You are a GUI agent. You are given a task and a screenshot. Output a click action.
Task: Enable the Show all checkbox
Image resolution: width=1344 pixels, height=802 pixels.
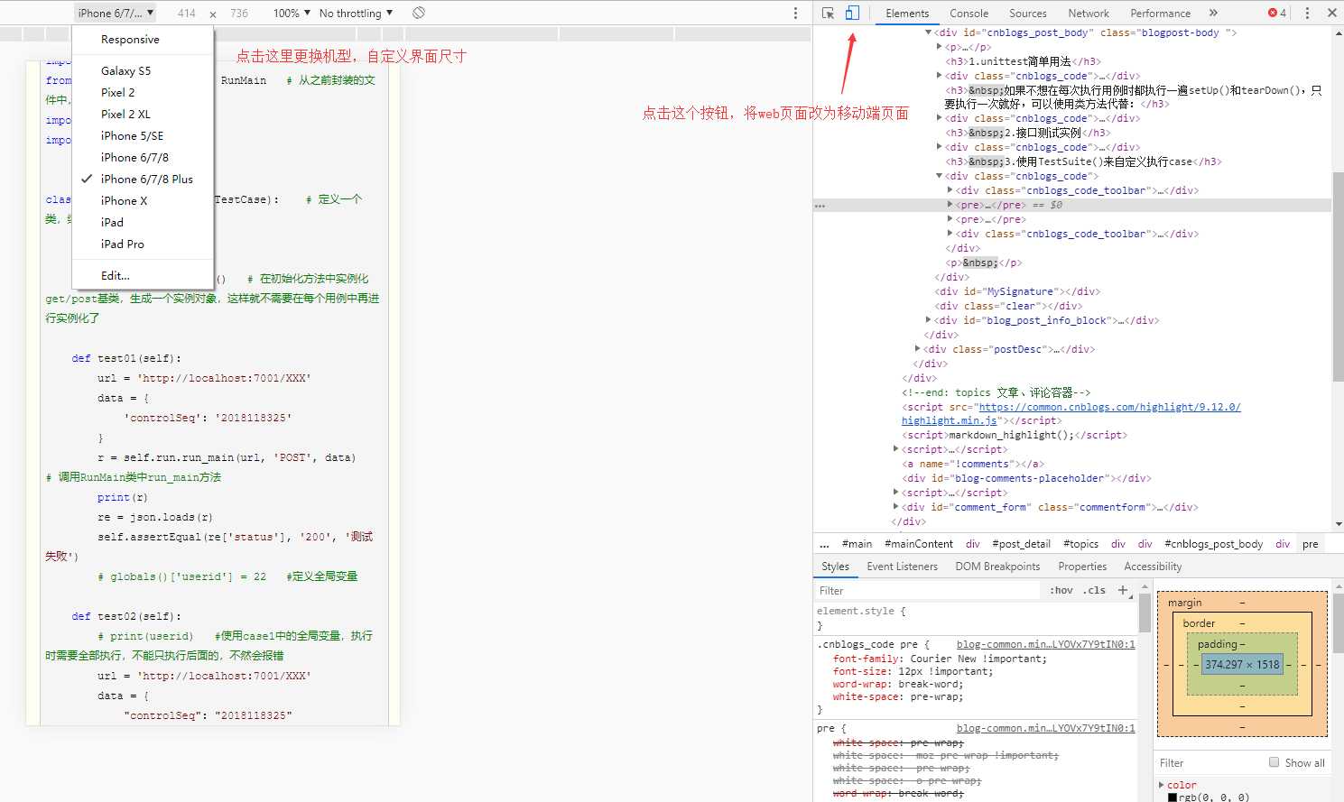(1274, 762)
